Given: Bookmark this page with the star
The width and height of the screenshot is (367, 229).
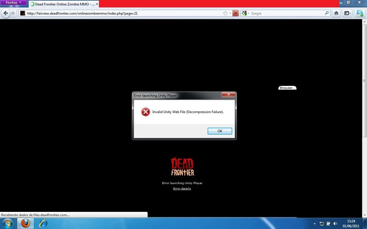Looking at the screenshot, I should 225,13.
